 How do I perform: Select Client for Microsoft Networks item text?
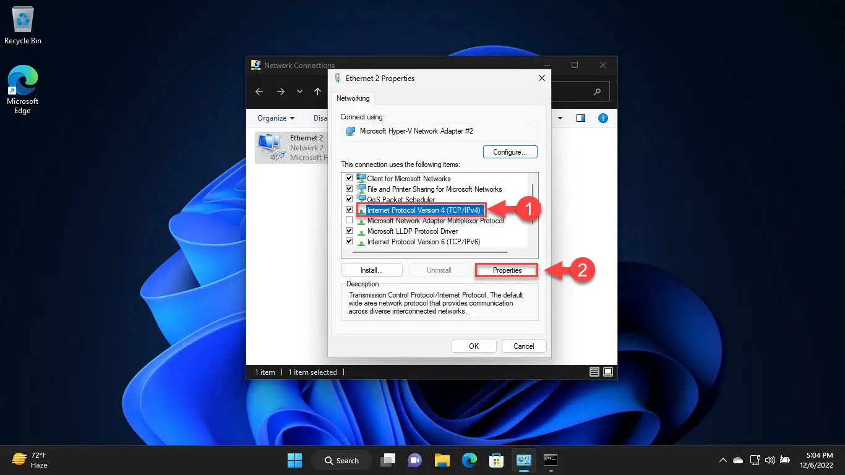click(x=409, y=179)
